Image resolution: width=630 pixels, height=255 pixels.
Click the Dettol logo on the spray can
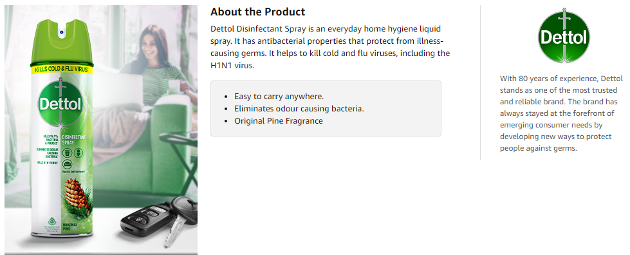[60, 104]
